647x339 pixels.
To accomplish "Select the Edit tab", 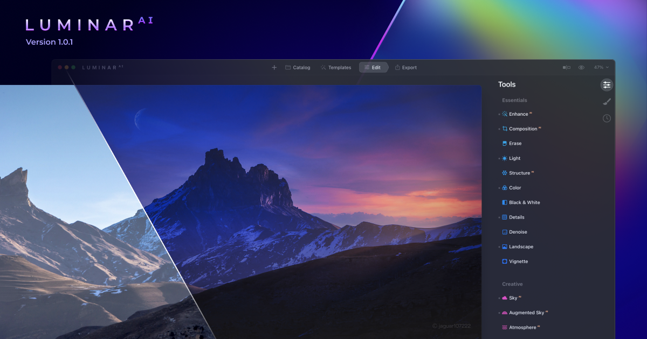I will (373, 67).
